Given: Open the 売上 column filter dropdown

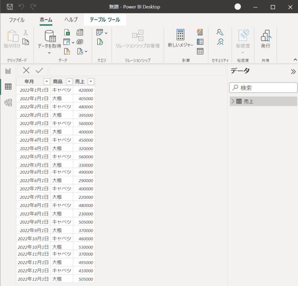Looking at the screenshot, I should click(91, 81).
